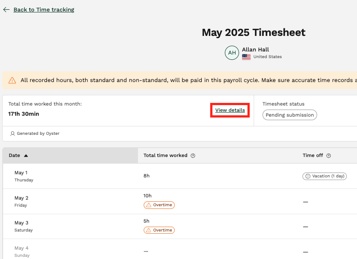
Task: Click the Total time worked column header
Action: 165,156
